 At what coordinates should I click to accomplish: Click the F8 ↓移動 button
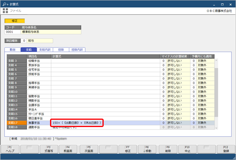147,150
